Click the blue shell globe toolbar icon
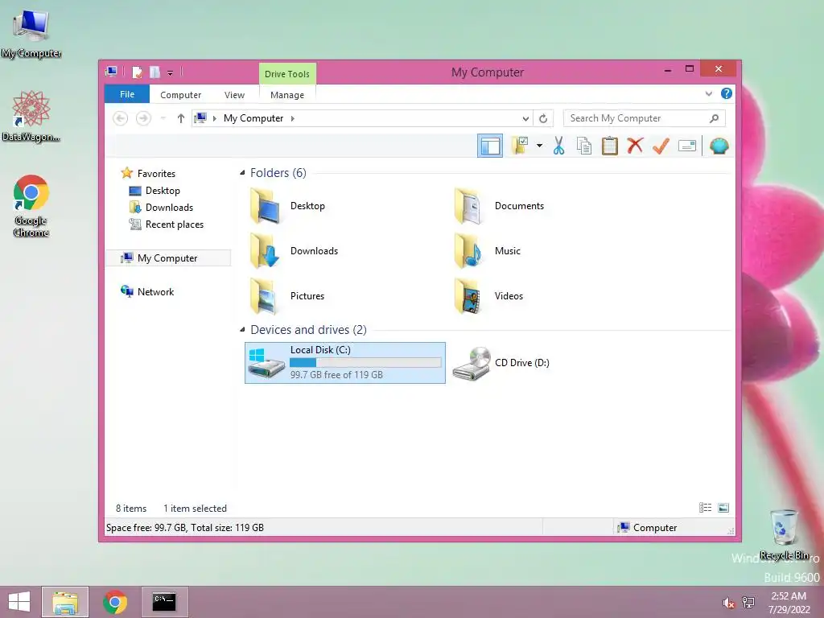824x618 pixels. coord(719,146)
